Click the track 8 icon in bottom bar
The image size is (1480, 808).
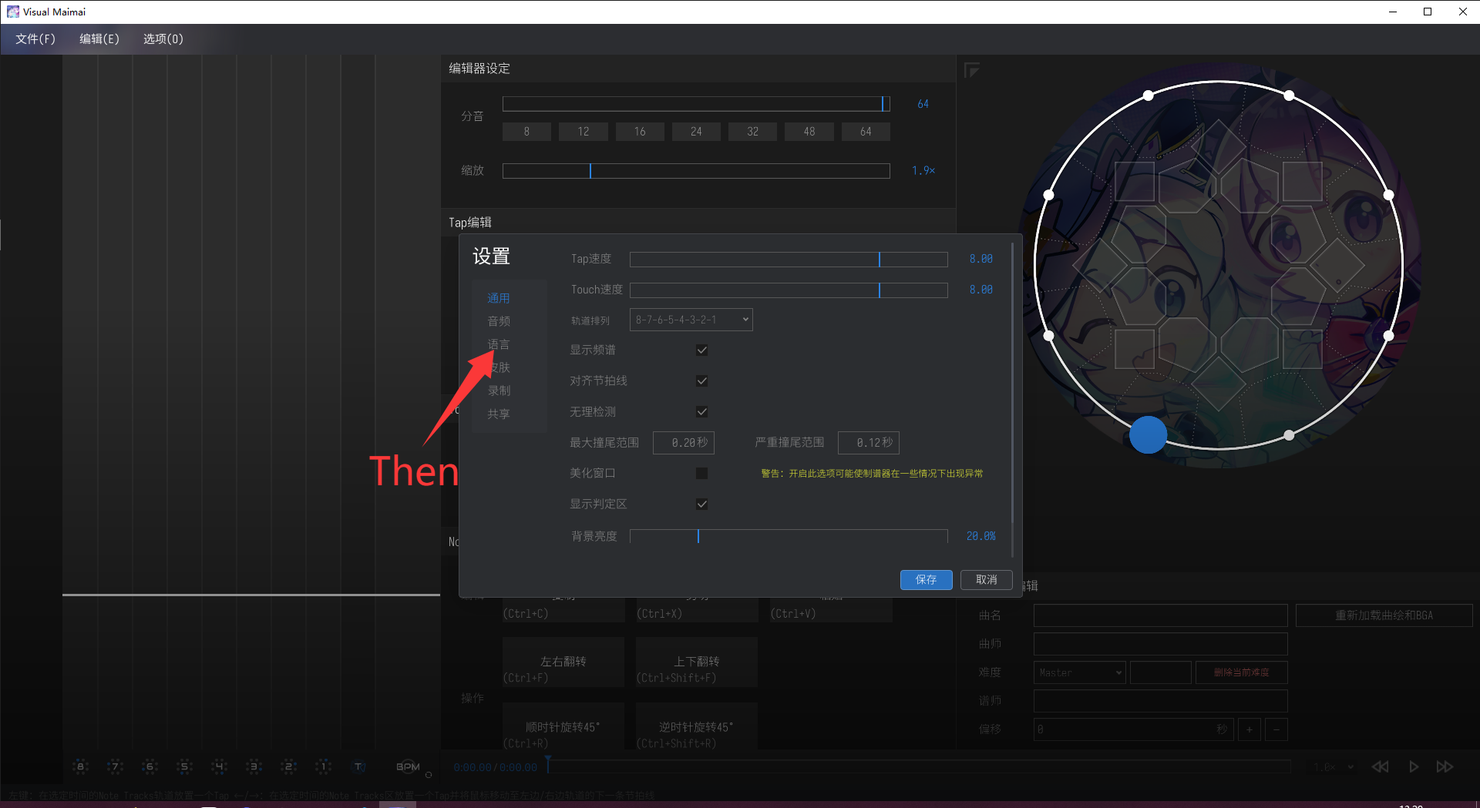80,766
